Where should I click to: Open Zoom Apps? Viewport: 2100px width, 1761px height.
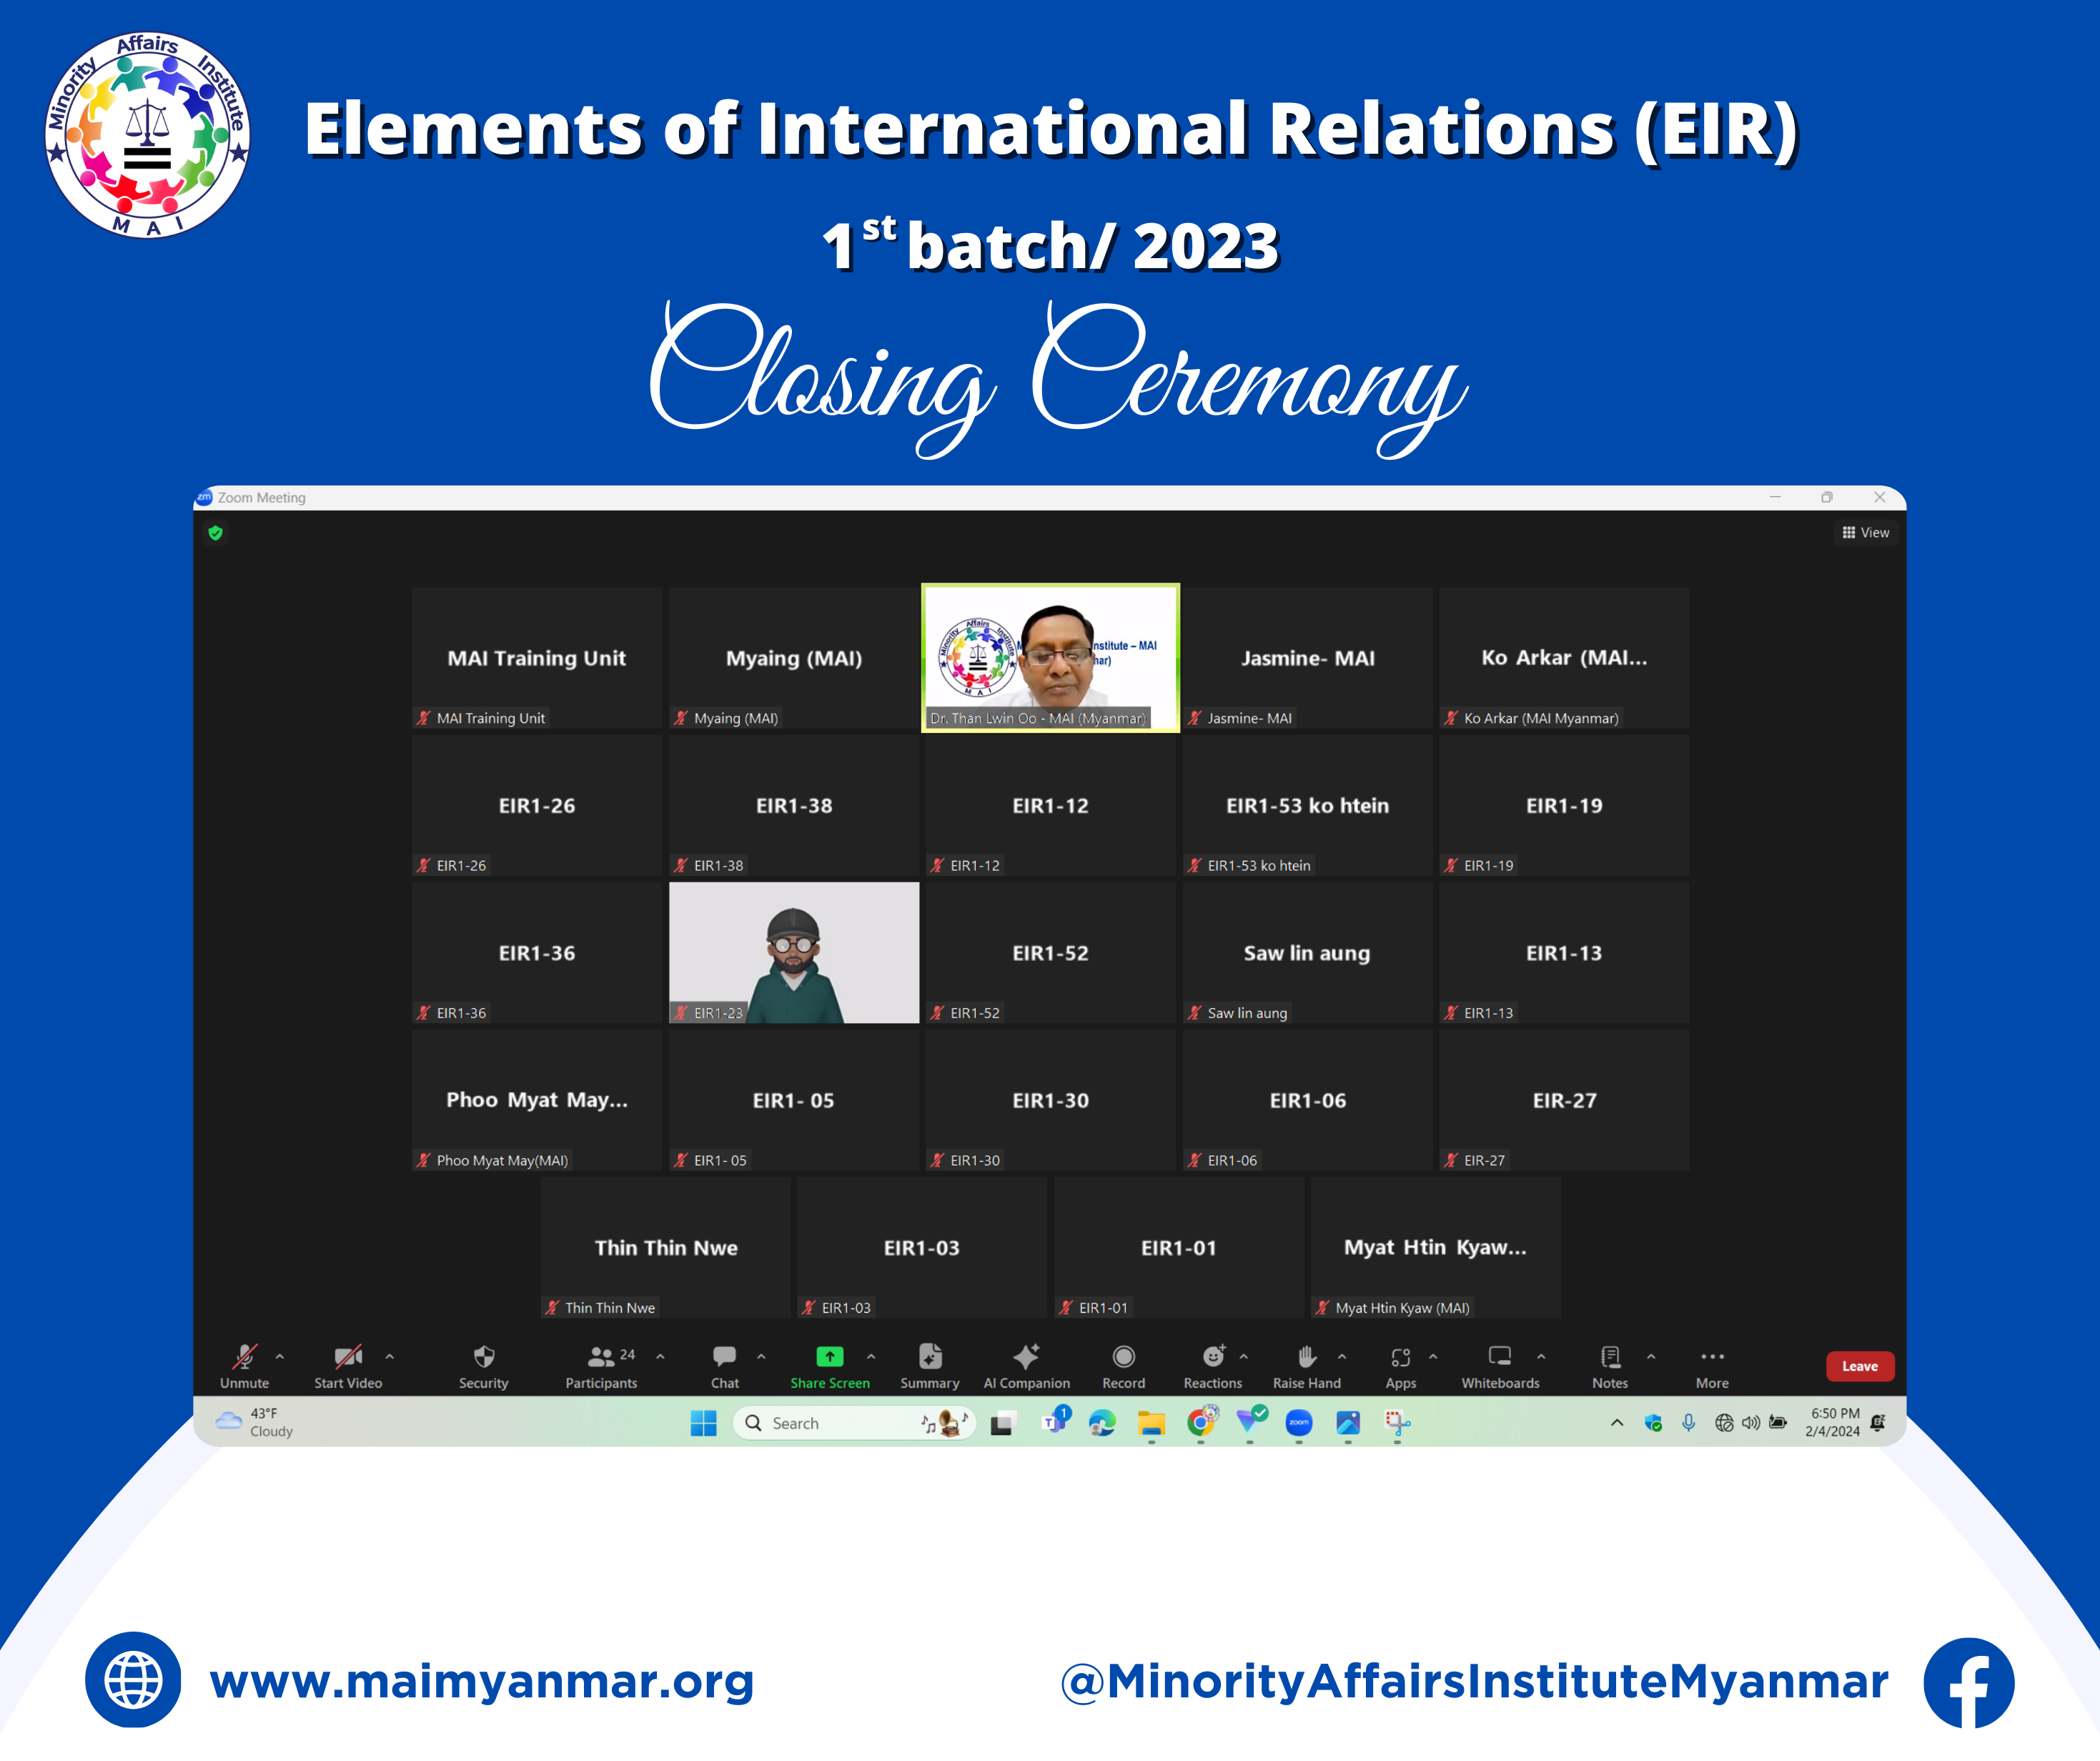point(1401,1367)
